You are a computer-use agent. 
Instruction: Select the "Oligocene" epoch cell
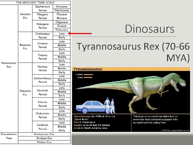[62, 22]
